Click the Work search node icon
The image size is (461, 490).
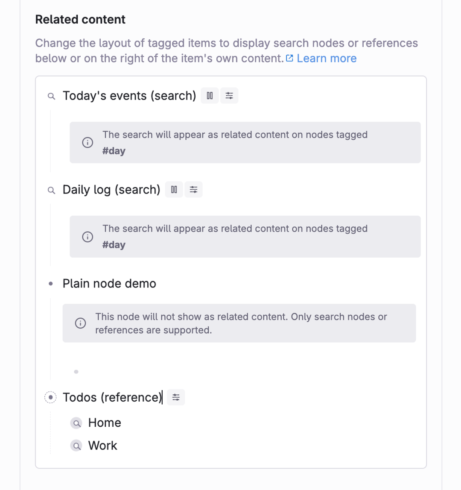76,446
